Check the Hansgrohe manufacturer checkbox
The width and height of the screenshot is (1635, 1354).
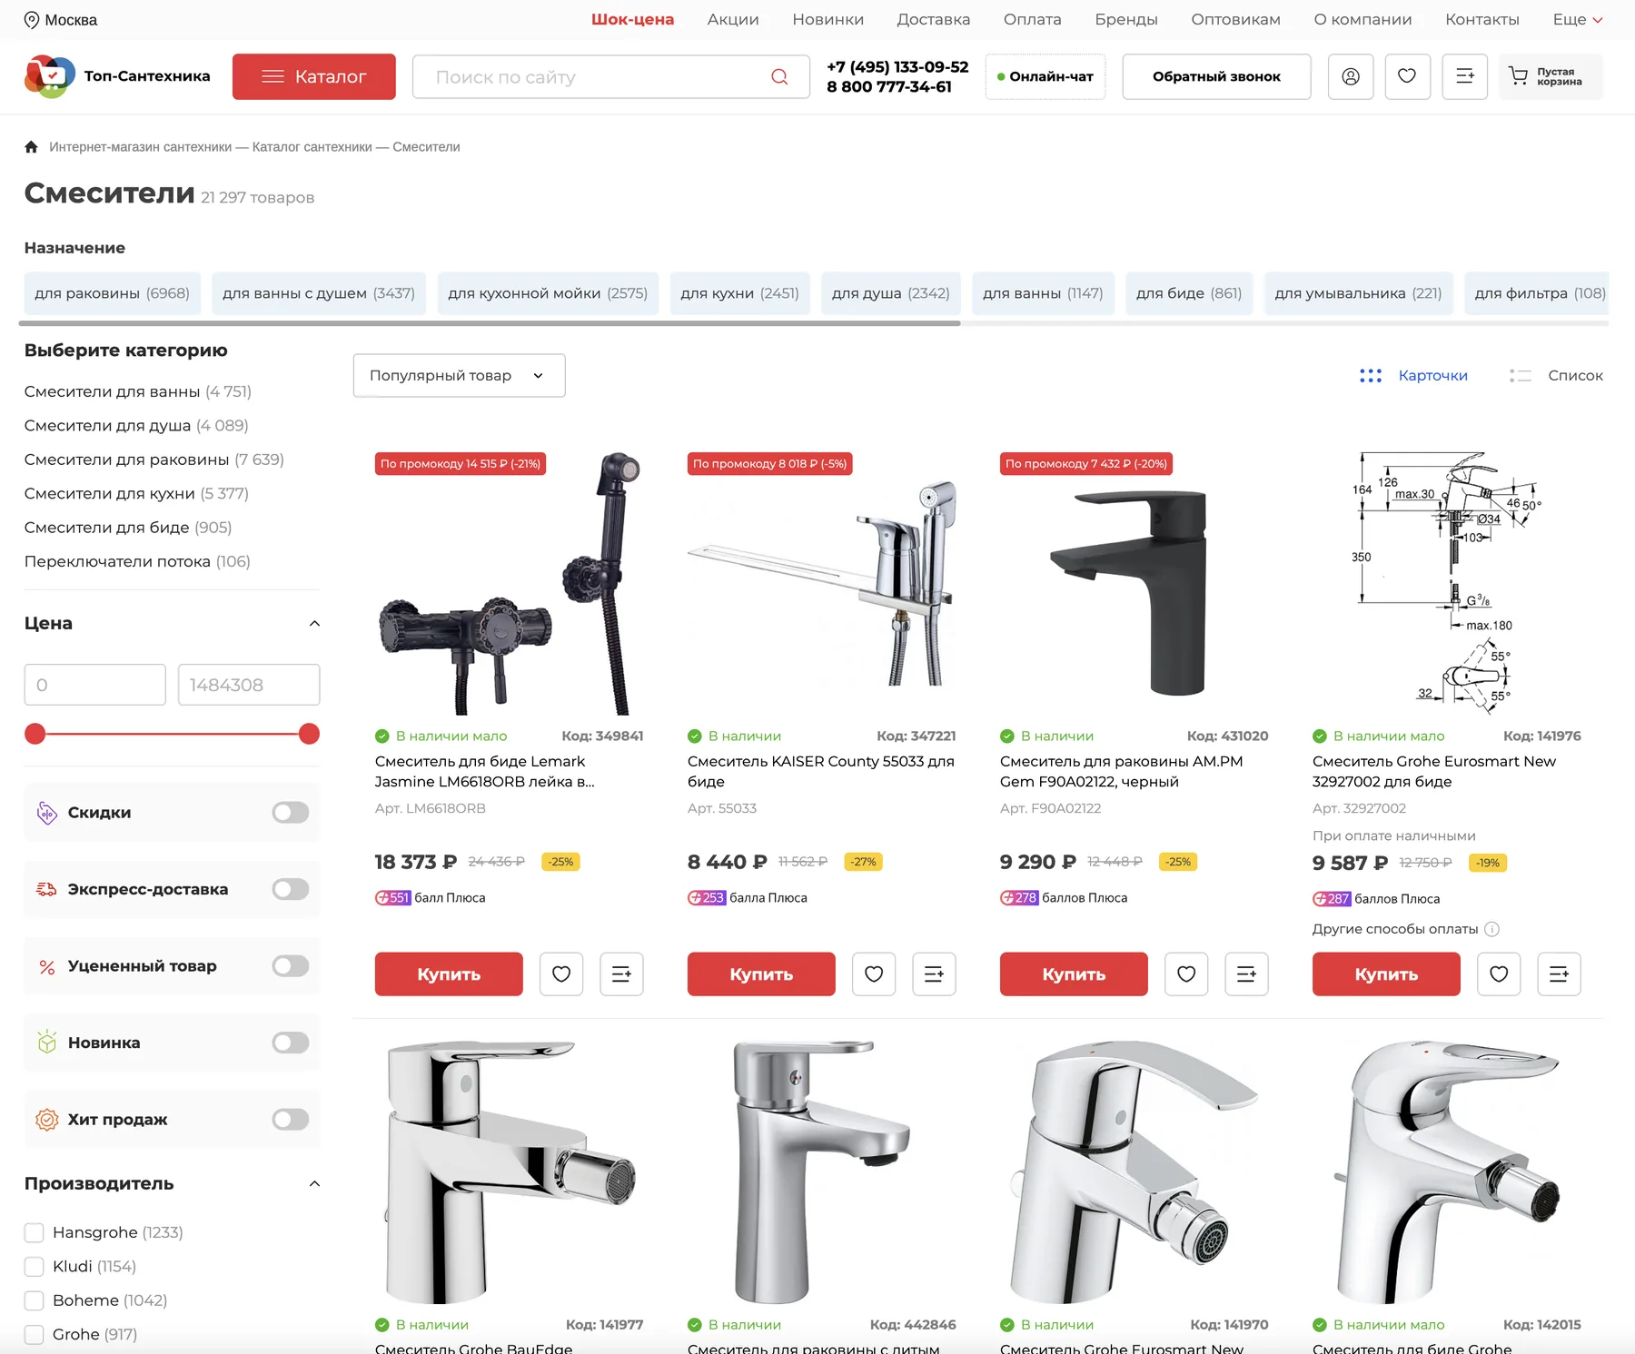coord(35,1233)
